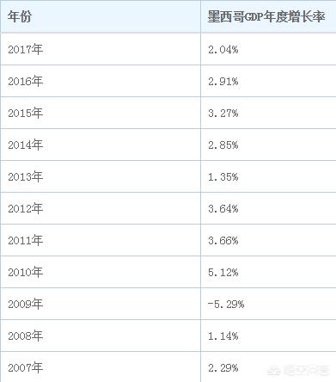Viewport: 336px width, 382px height.
Task: Click the -5.29% growth rate value
Action: tap(226, 304)
